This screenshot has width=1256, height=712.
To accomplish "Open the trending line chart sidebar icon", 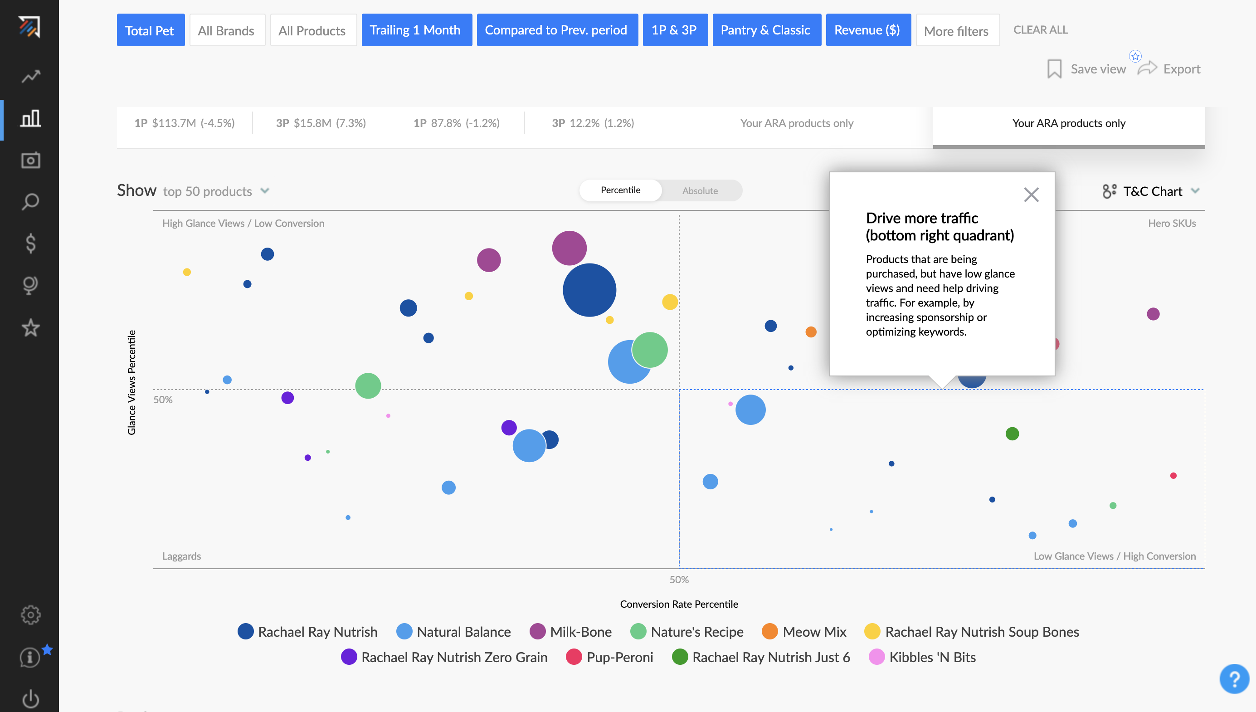I will 30,77.
